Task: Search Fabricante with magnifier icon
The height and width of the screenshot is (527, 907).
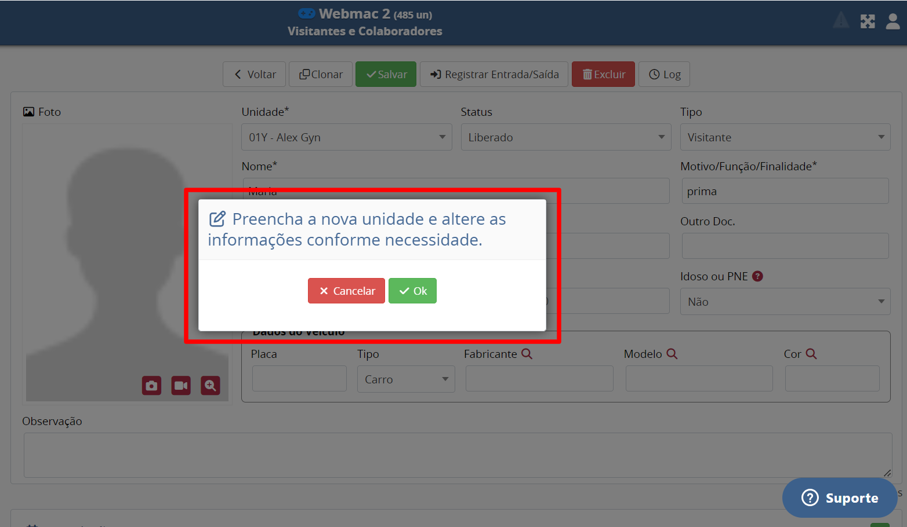Action: coord(527,354)
